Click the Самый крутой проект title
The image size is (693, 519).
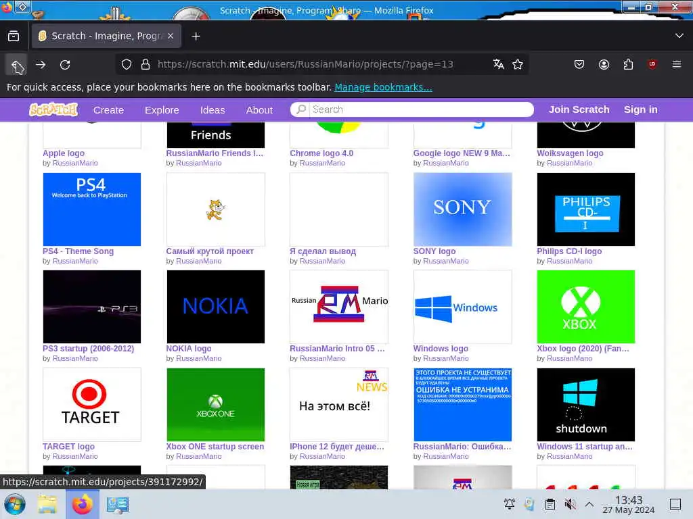(210, 251)
